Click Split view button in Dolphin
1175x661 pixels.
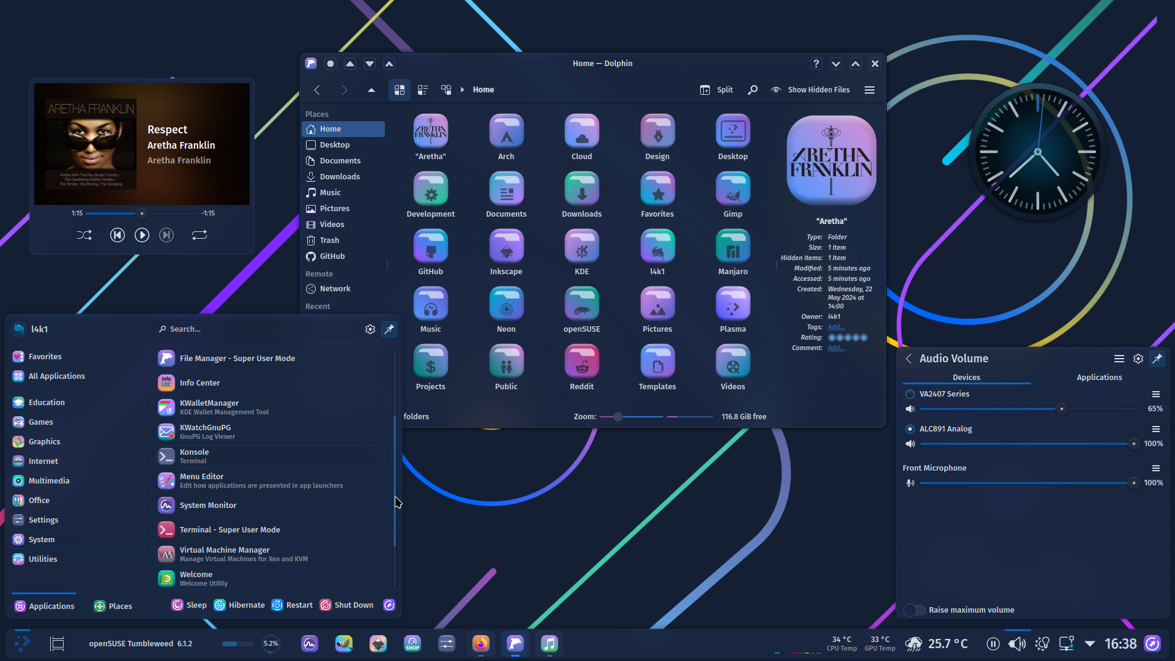717,90
